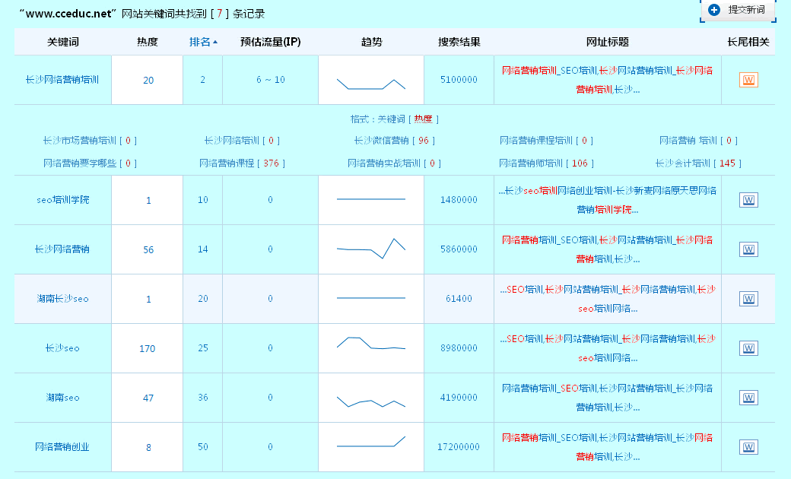
Task: Click the plus icon on the 提交新词 button
Action: (714, 10)
